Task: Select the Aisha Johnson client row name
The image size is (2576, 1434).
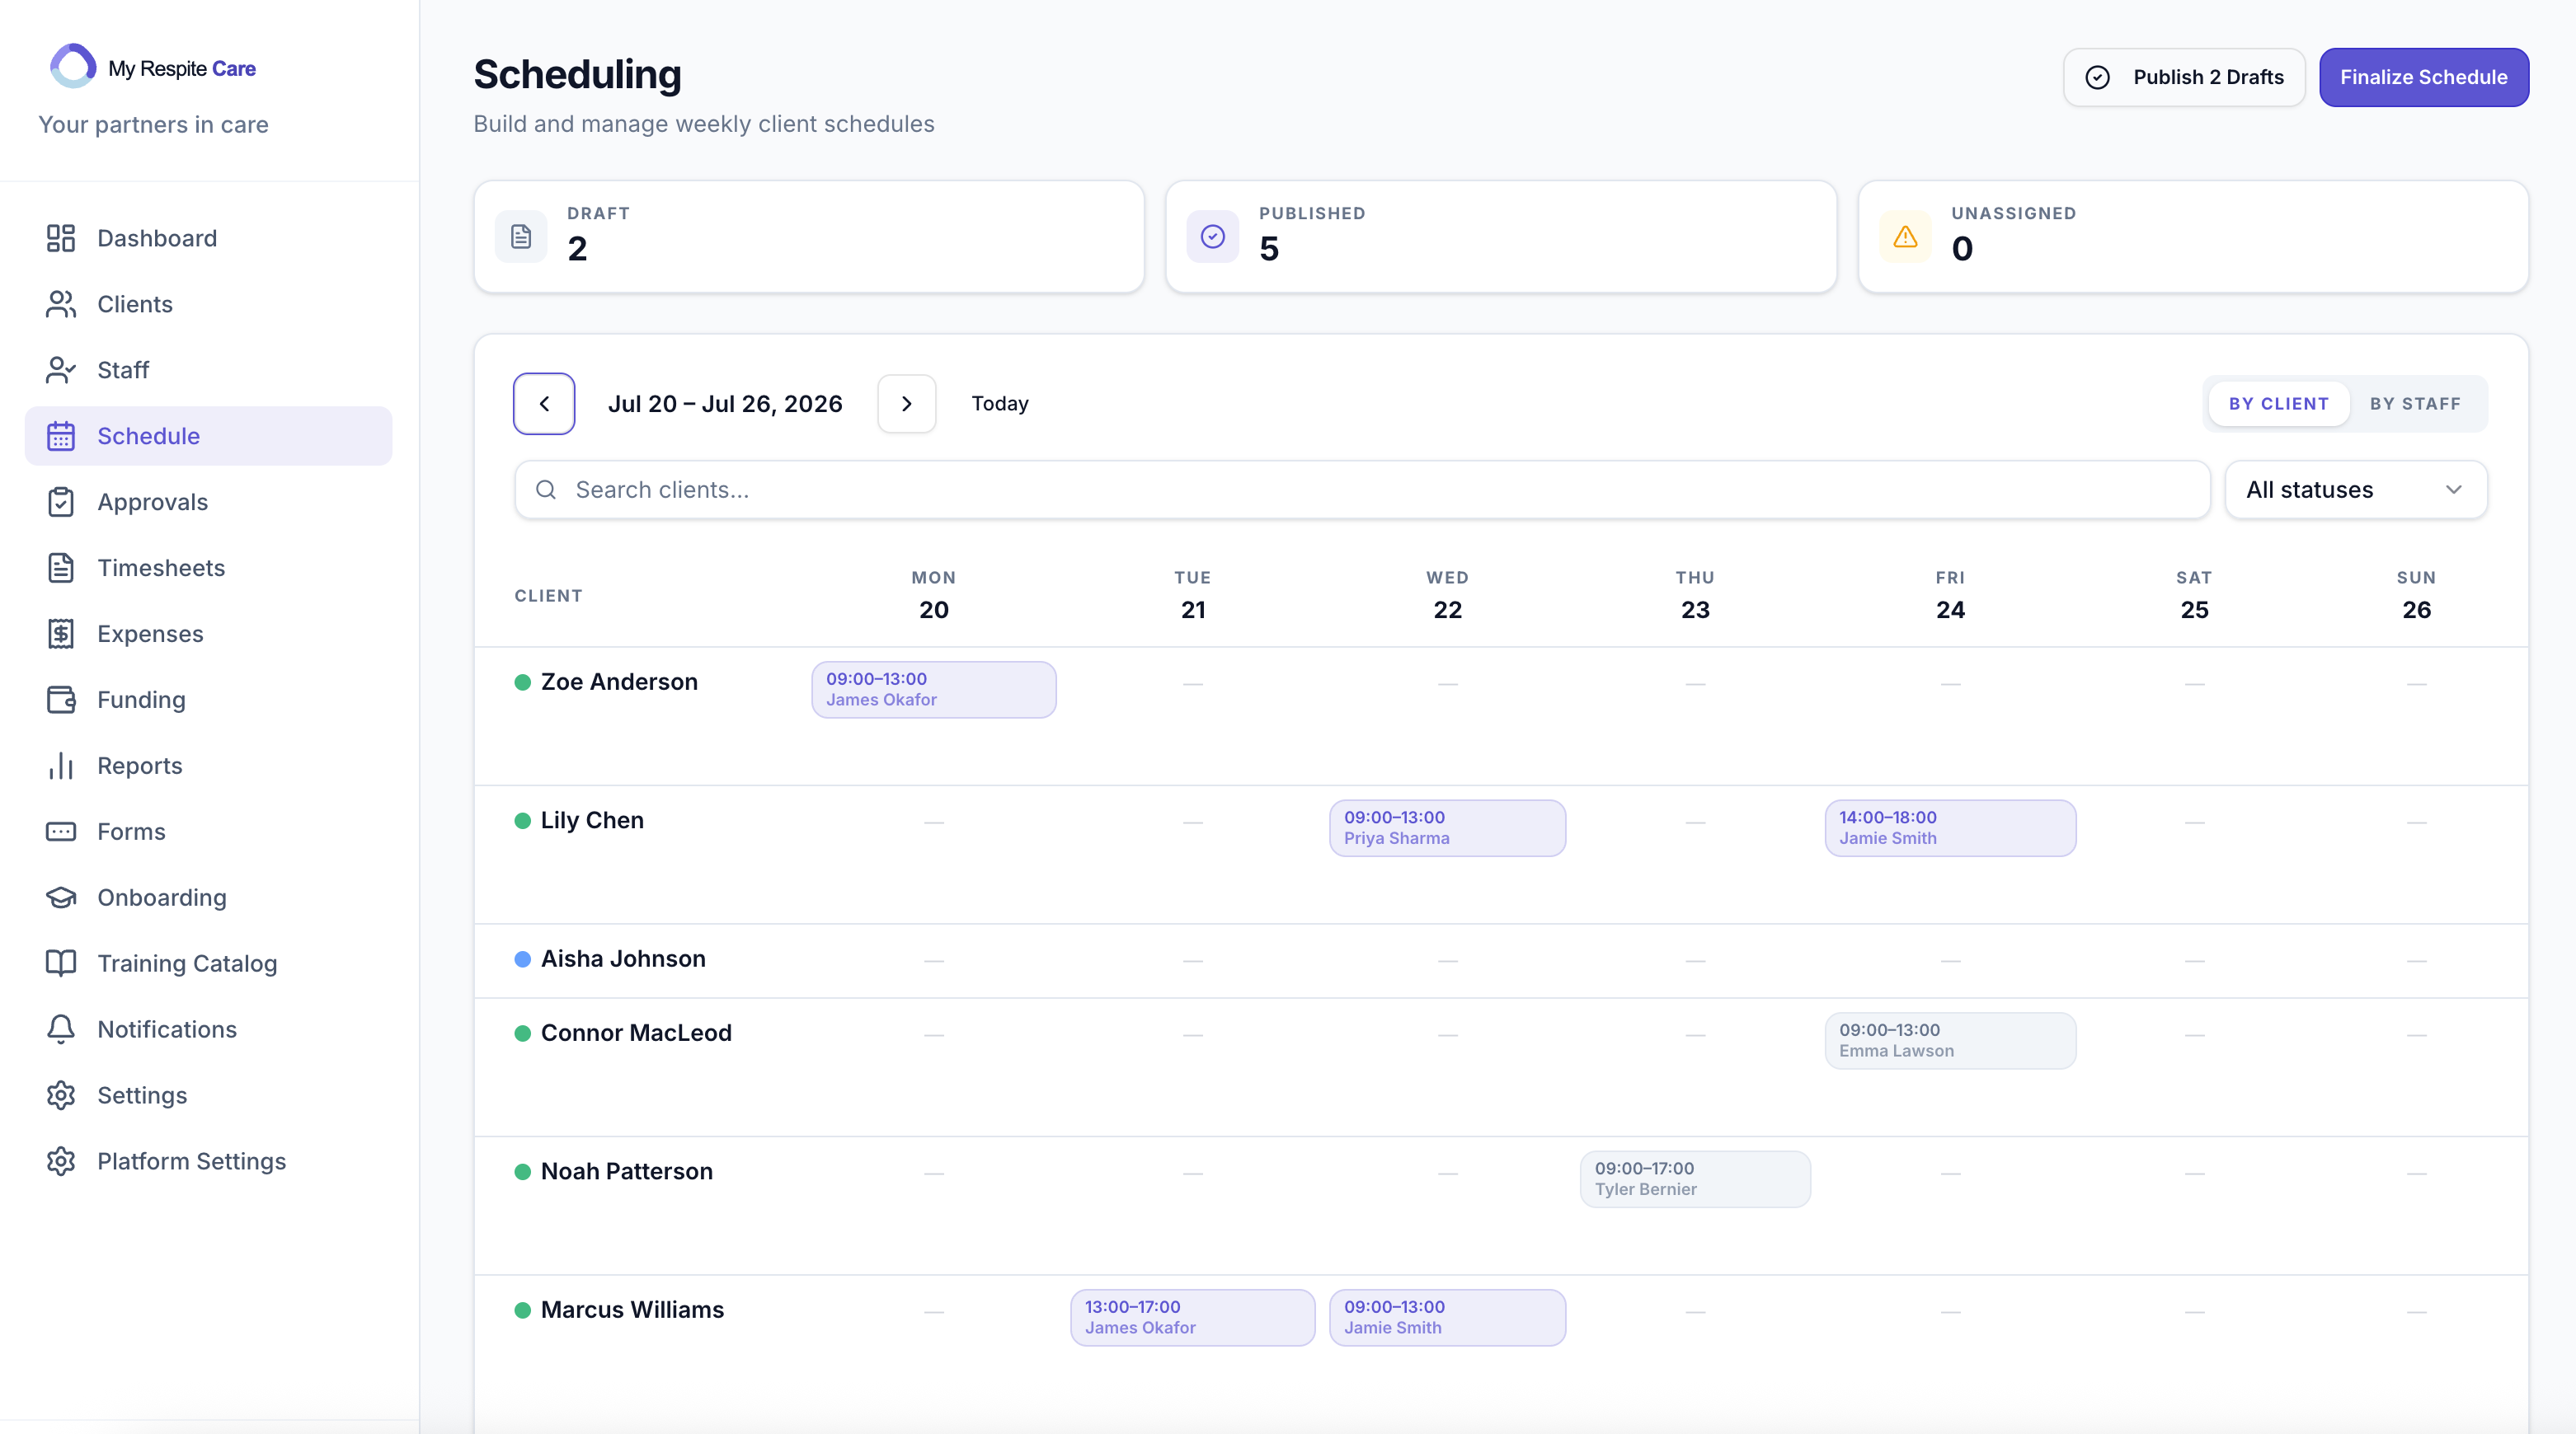Action: [623, 959]
